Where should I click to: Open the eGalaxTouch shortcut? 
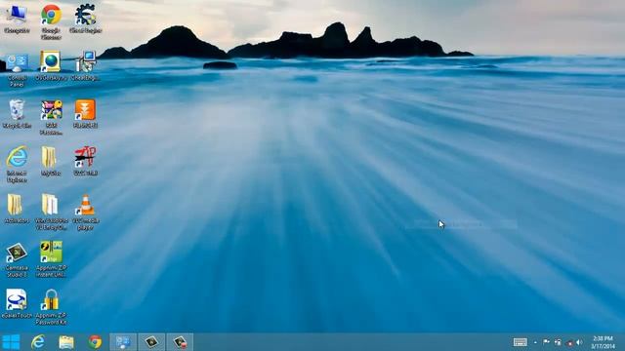click(x=17, y=303)
